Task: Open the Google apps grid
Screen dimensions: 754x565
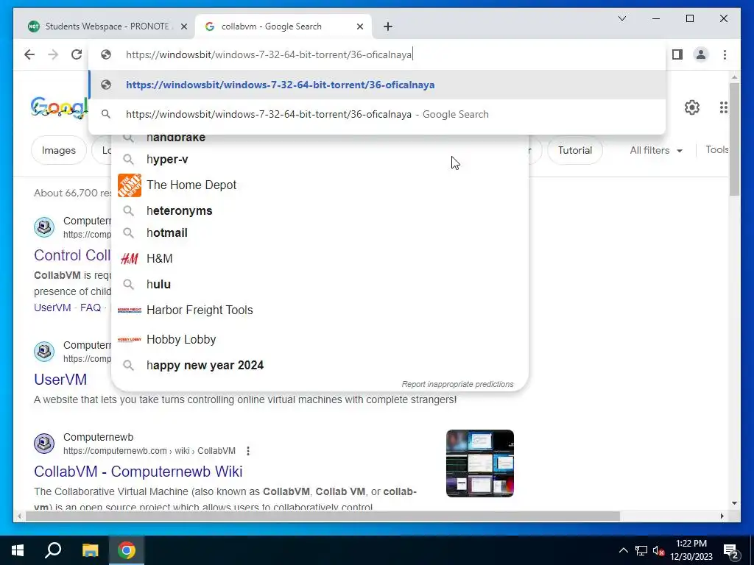Action: [x=723, y=107]
